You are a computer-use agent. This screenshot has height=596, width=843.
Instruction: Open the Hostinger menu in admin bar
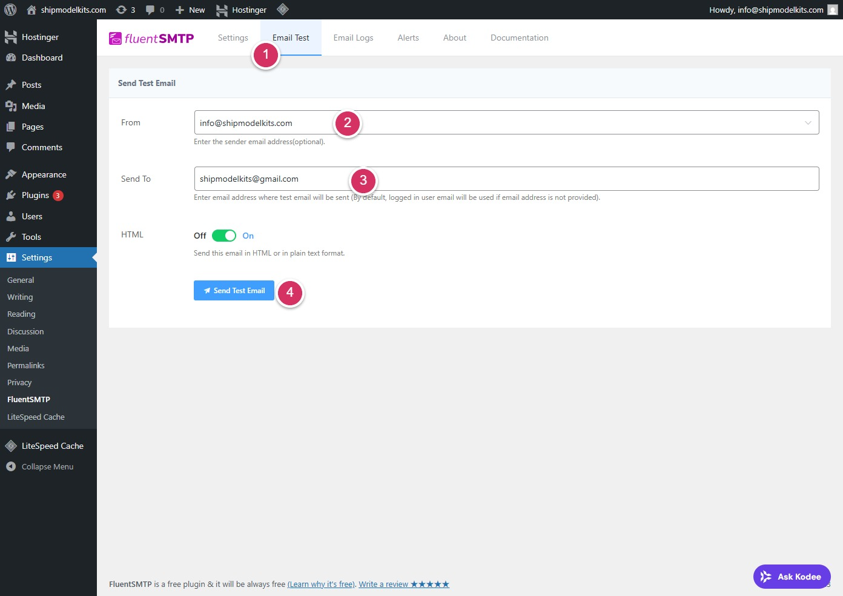point(242,10)
